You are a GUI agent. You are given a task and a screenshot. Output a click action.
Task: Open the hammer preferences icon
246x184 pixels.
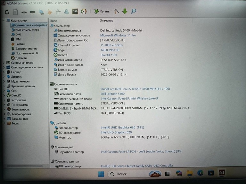[x=116, y=11]
